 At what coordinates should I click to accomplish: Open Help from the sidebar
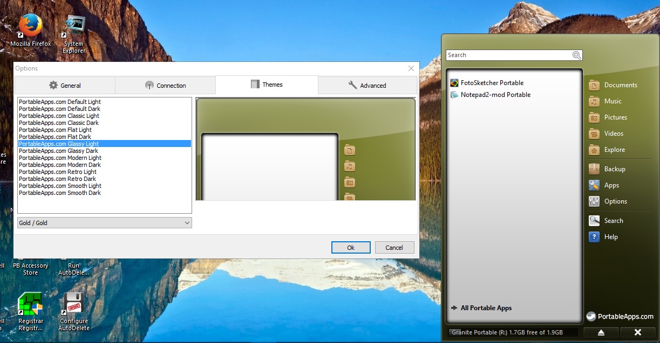[x=610, y=236]
